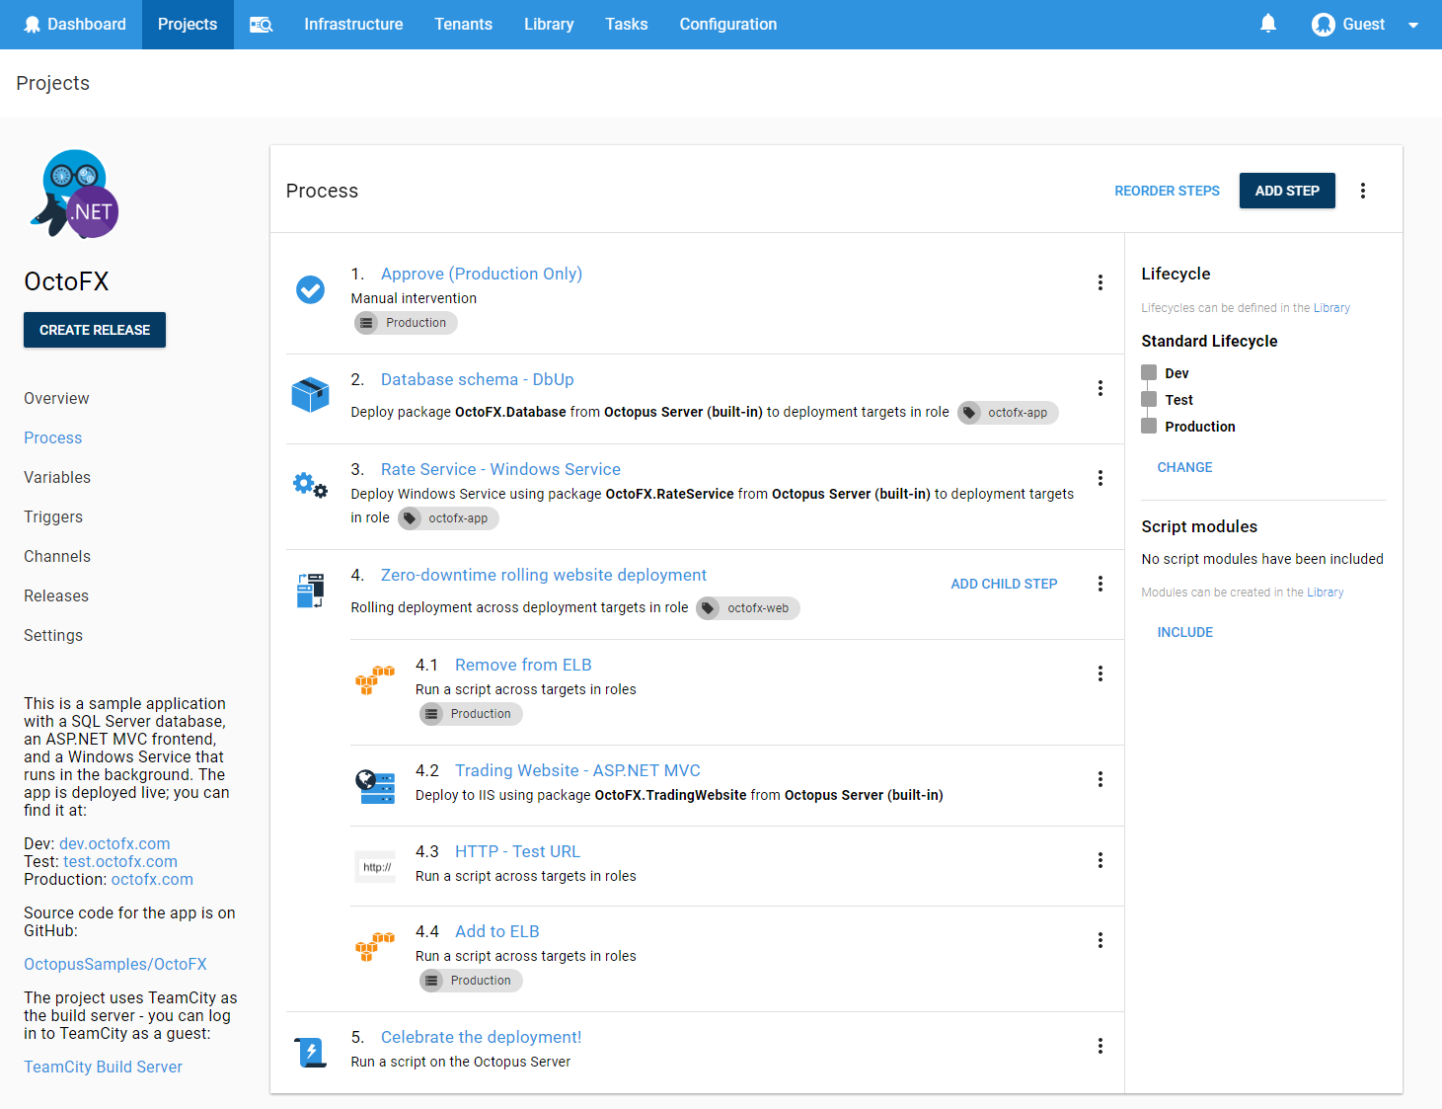Click the Remove from ELB AWS icon
This screenshot has width=1442, height=1109.
(x=375, y=680)
